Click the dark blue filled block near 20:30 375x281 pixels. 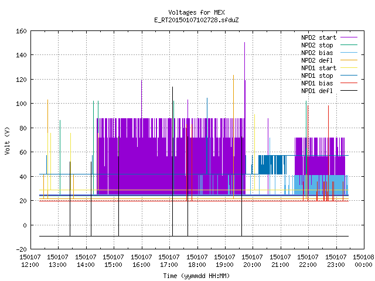272,165
